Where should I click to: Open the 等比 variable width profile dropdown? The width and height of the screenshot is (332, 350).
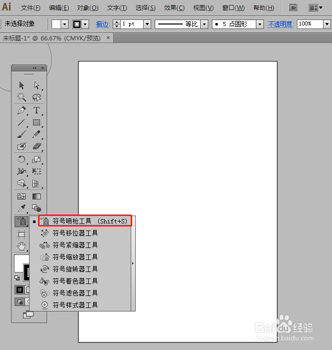coord(204,24)
